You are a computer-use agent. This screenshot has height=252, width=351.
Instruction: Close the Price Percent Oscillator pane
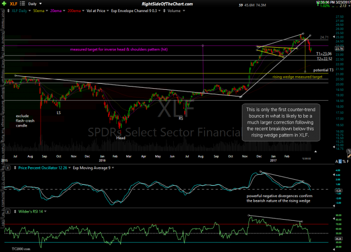[x=8, y=168]
